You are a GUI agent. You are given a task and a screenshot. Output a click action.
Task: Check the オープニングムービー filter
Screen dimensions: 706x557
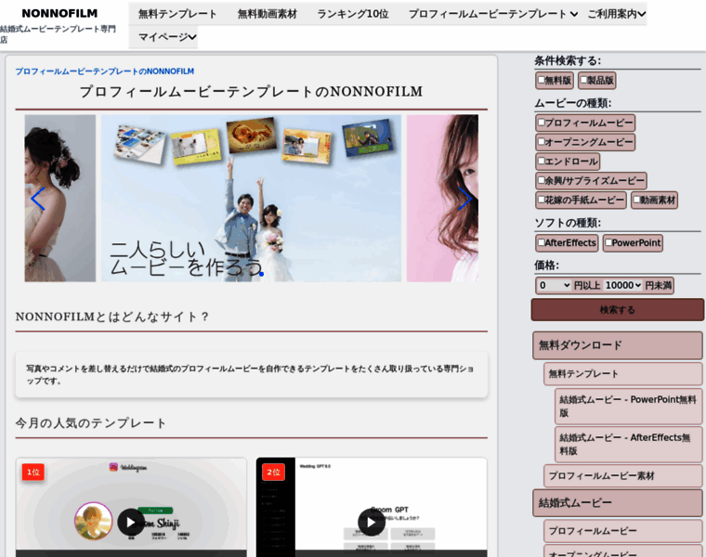(x=542, y=142)
